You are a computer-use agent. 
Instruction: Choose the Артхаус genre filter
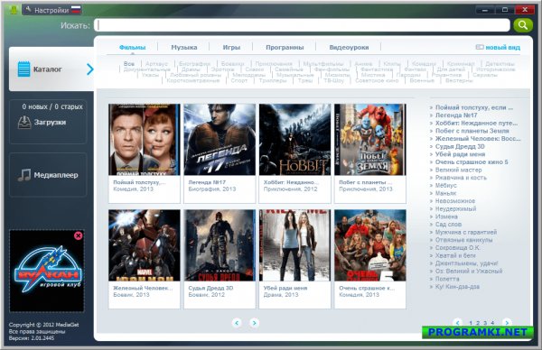click(x=156, y=64)
